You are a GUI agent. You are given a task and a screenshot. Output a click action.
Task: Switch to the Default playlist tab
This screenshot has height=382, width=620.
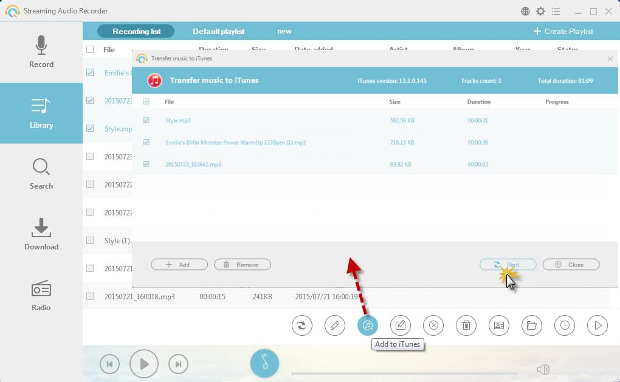(218, 32)
